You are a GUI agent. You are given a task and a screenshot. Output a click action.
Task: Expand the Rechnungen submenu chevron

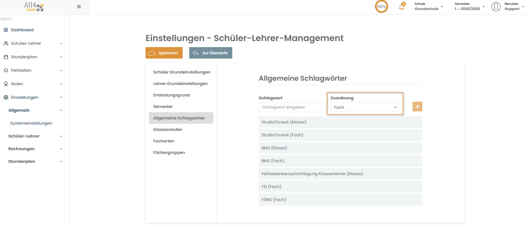61,149
